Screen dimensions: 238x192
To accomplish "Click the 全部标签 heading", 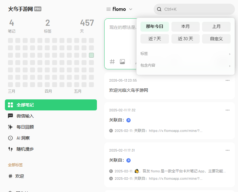I will click(x=15, y=165).
